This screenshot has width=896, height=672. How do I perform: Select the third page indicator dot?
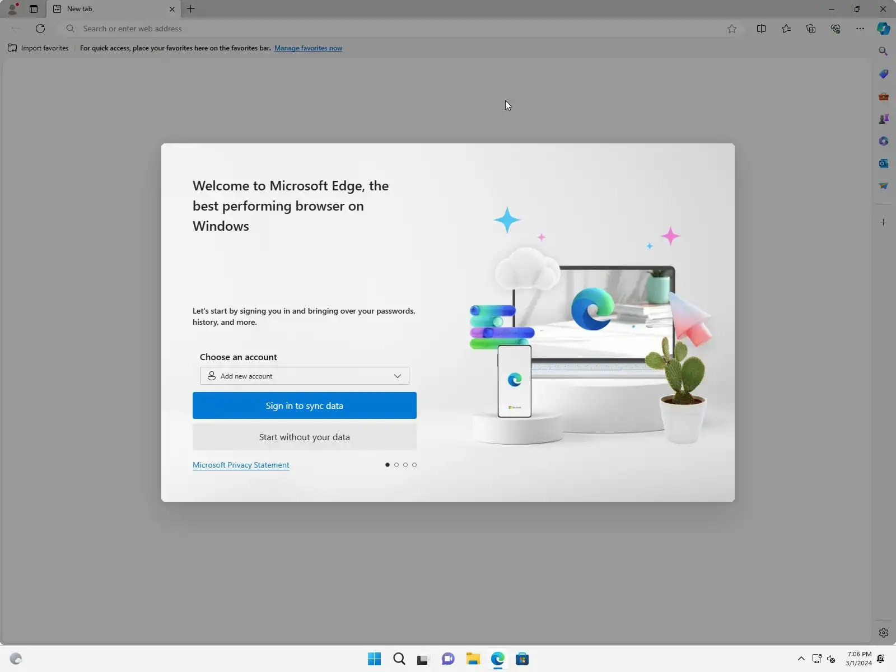(405, 465)
